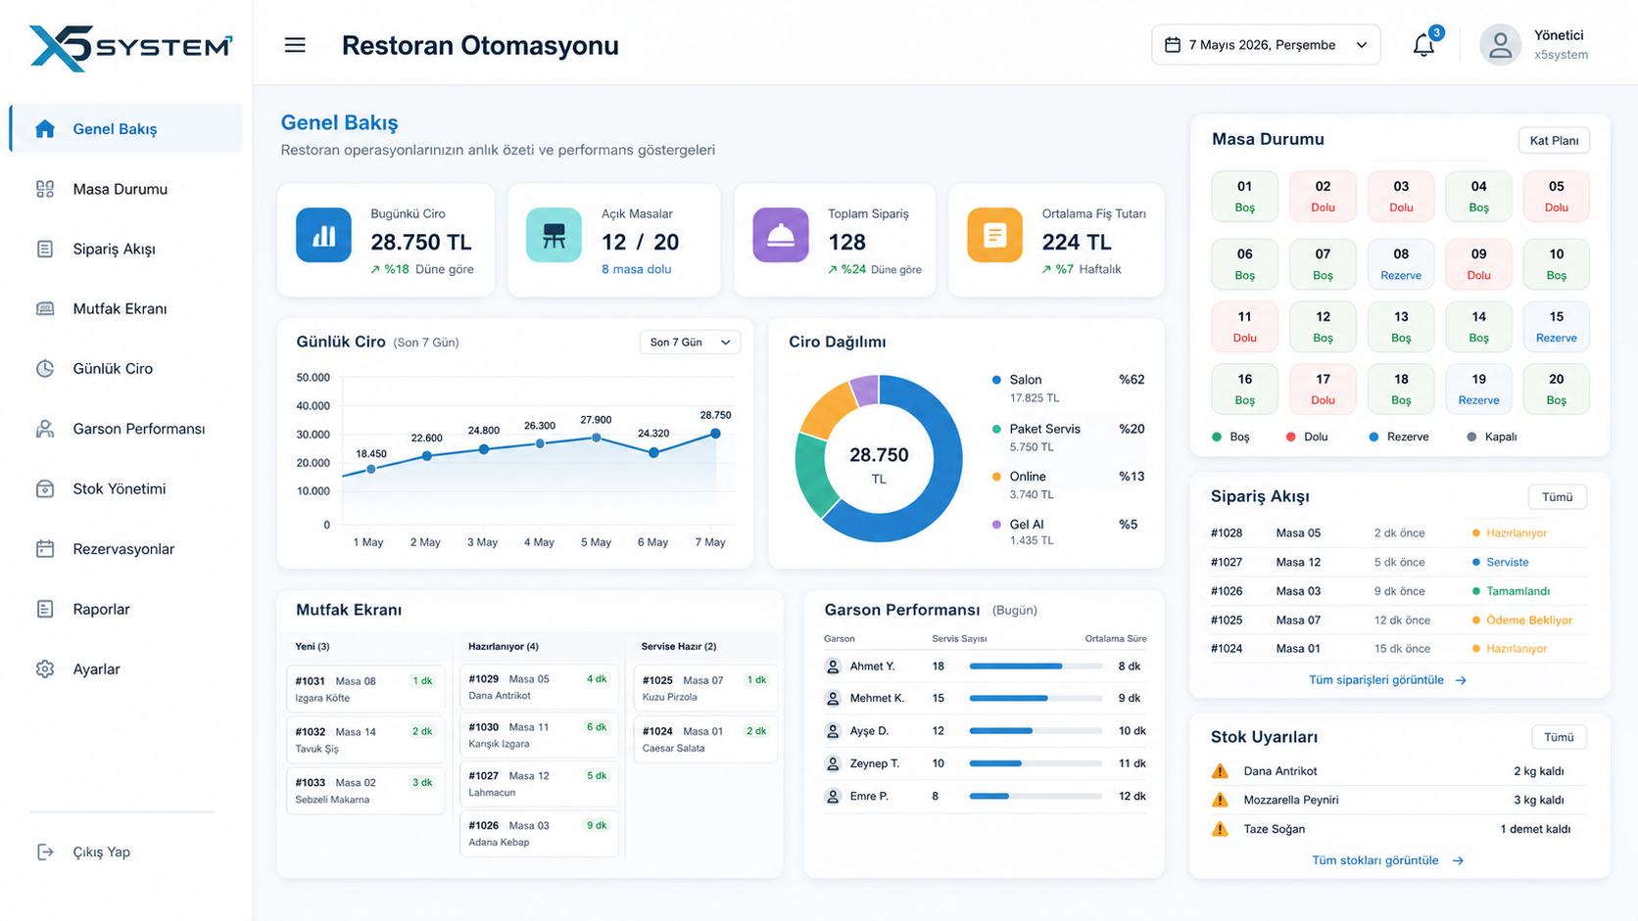Open Rezervasyonlar sidebar item
Screen dimensions: 1638x921
click(x=125, y=549)
